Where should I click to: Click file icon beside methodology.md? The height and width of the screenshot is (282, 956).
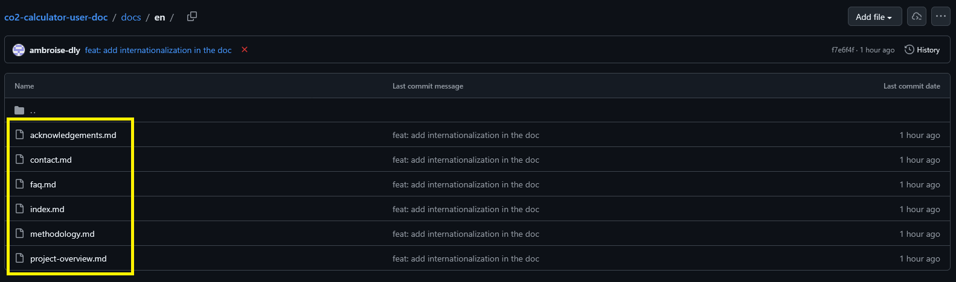tap(19, 234)
